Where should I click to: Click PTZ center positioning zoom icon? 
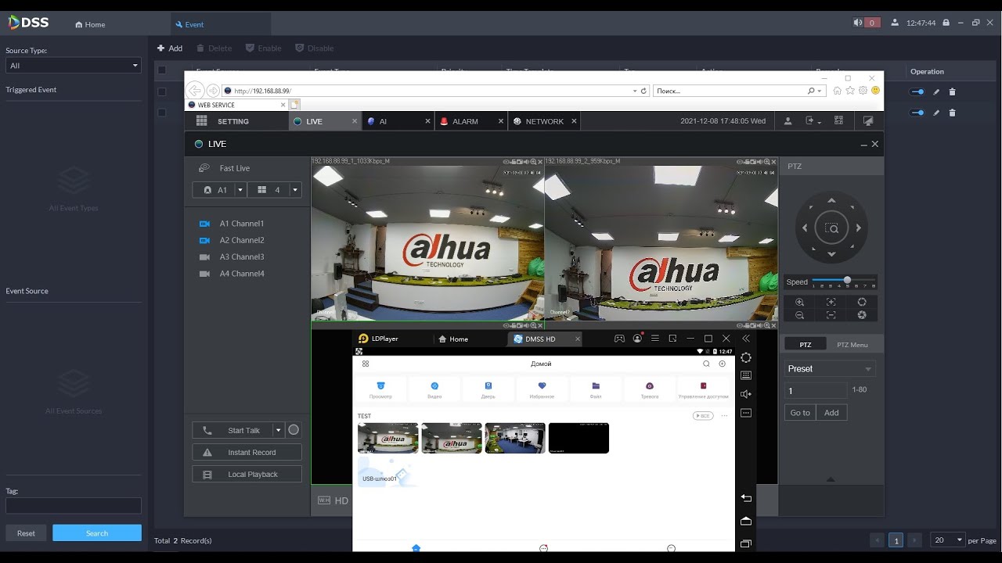click(x=831, y=228)
